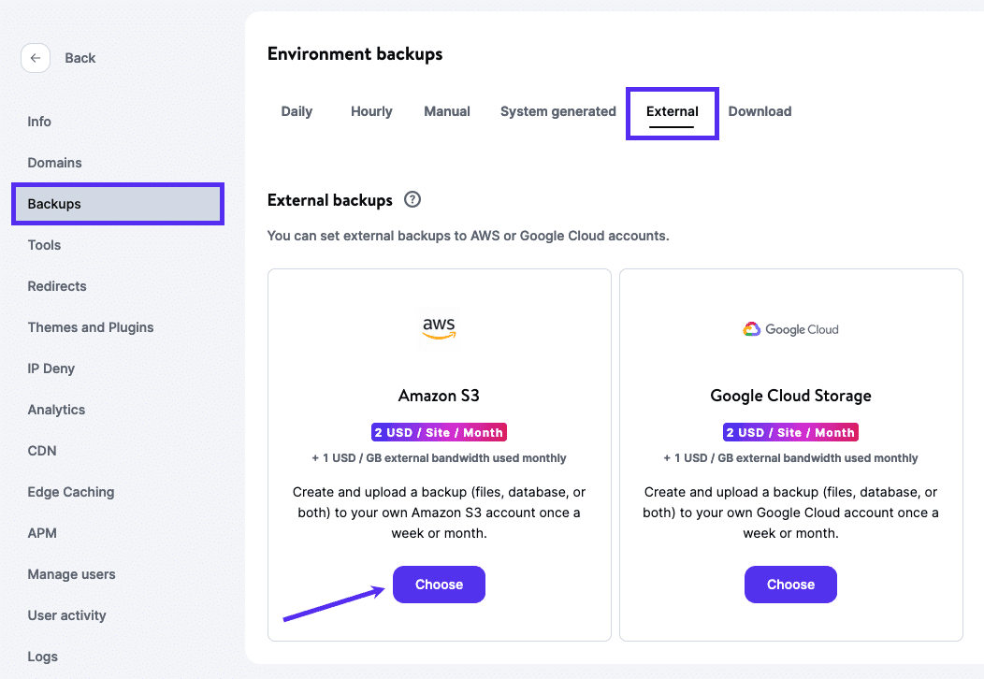The image size is (984, 679).
Task: View the Logs section
Action: [42, 656]
